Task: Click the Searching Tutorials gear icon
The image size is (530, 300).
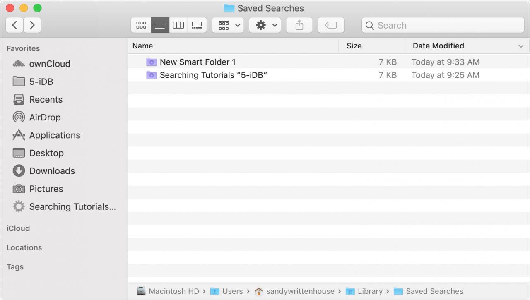Action: pos(19,206)
